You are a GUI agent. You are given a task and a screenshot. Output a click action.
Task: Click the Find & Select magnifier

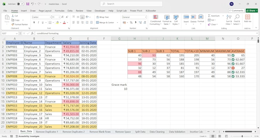[x=237, y=17]
